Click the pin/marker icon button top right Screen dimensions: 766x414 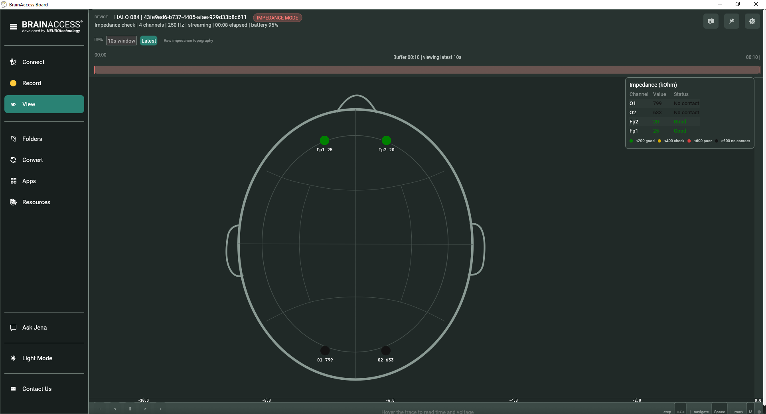(x=732, y=21)
